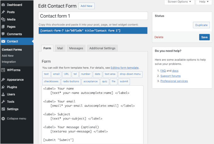Insert a tel tag
Image resolution: width=214 pixels, height=144 pixels.
[x=75, y=74]
